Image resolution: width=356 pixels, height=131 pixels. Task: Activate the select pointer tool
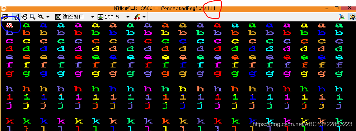click(16, 17)
